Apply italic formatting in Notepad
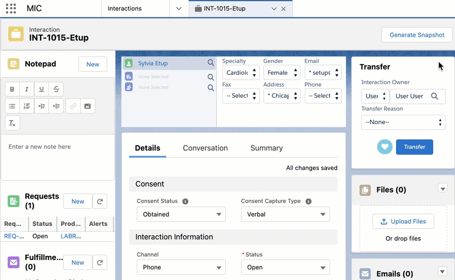The height and width of the screenshot is (280, 455). [x=27, y=89]
